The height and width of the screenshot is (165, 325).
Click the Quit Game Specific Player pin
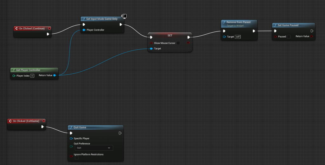point(71,139)
